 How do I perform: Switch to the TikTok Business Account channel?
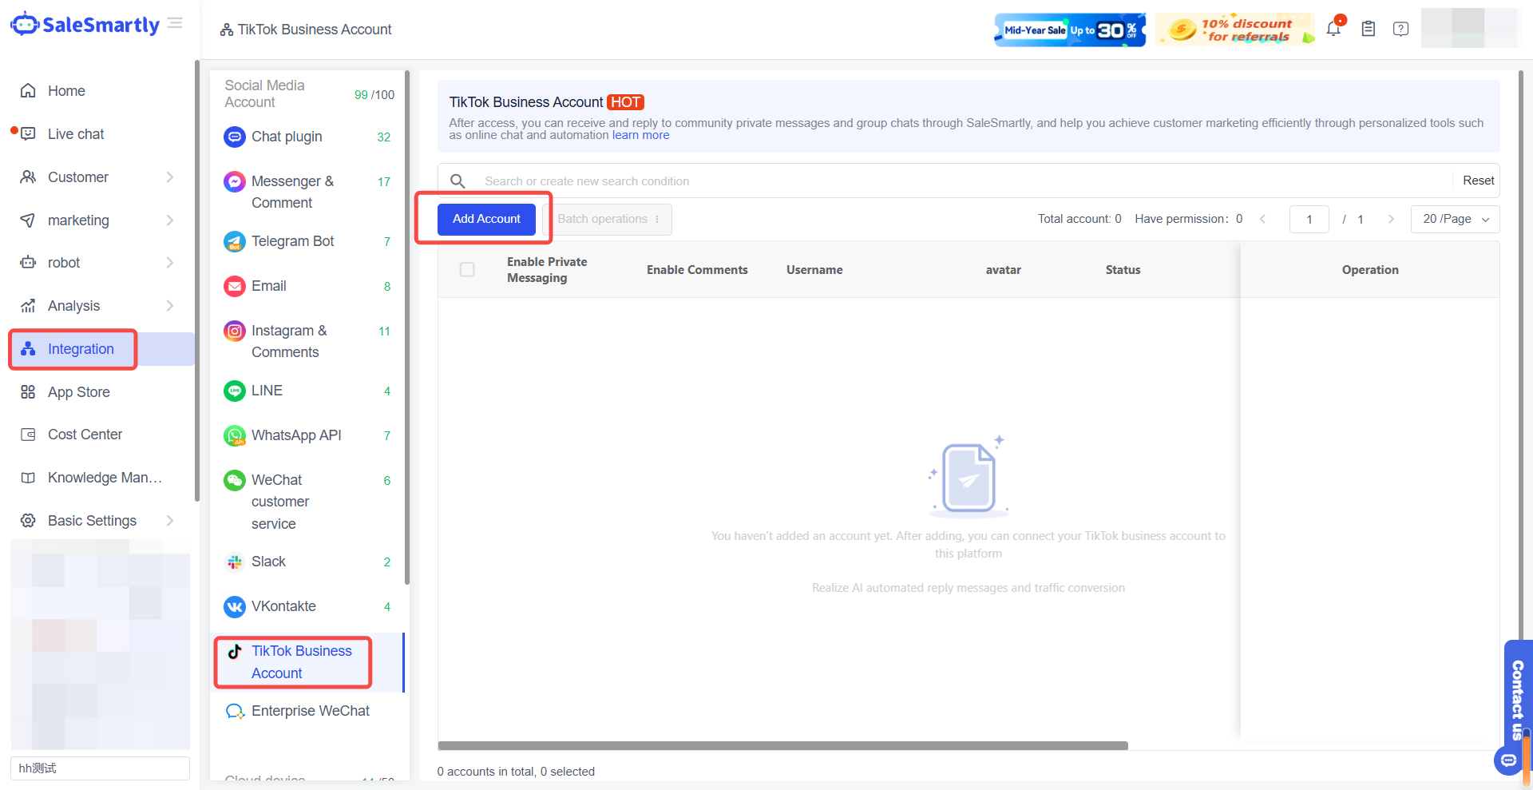point(301,661)
